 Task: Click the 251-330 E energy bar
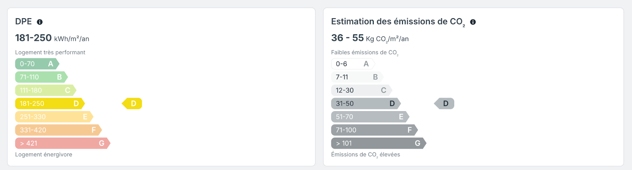click(54, 117)
